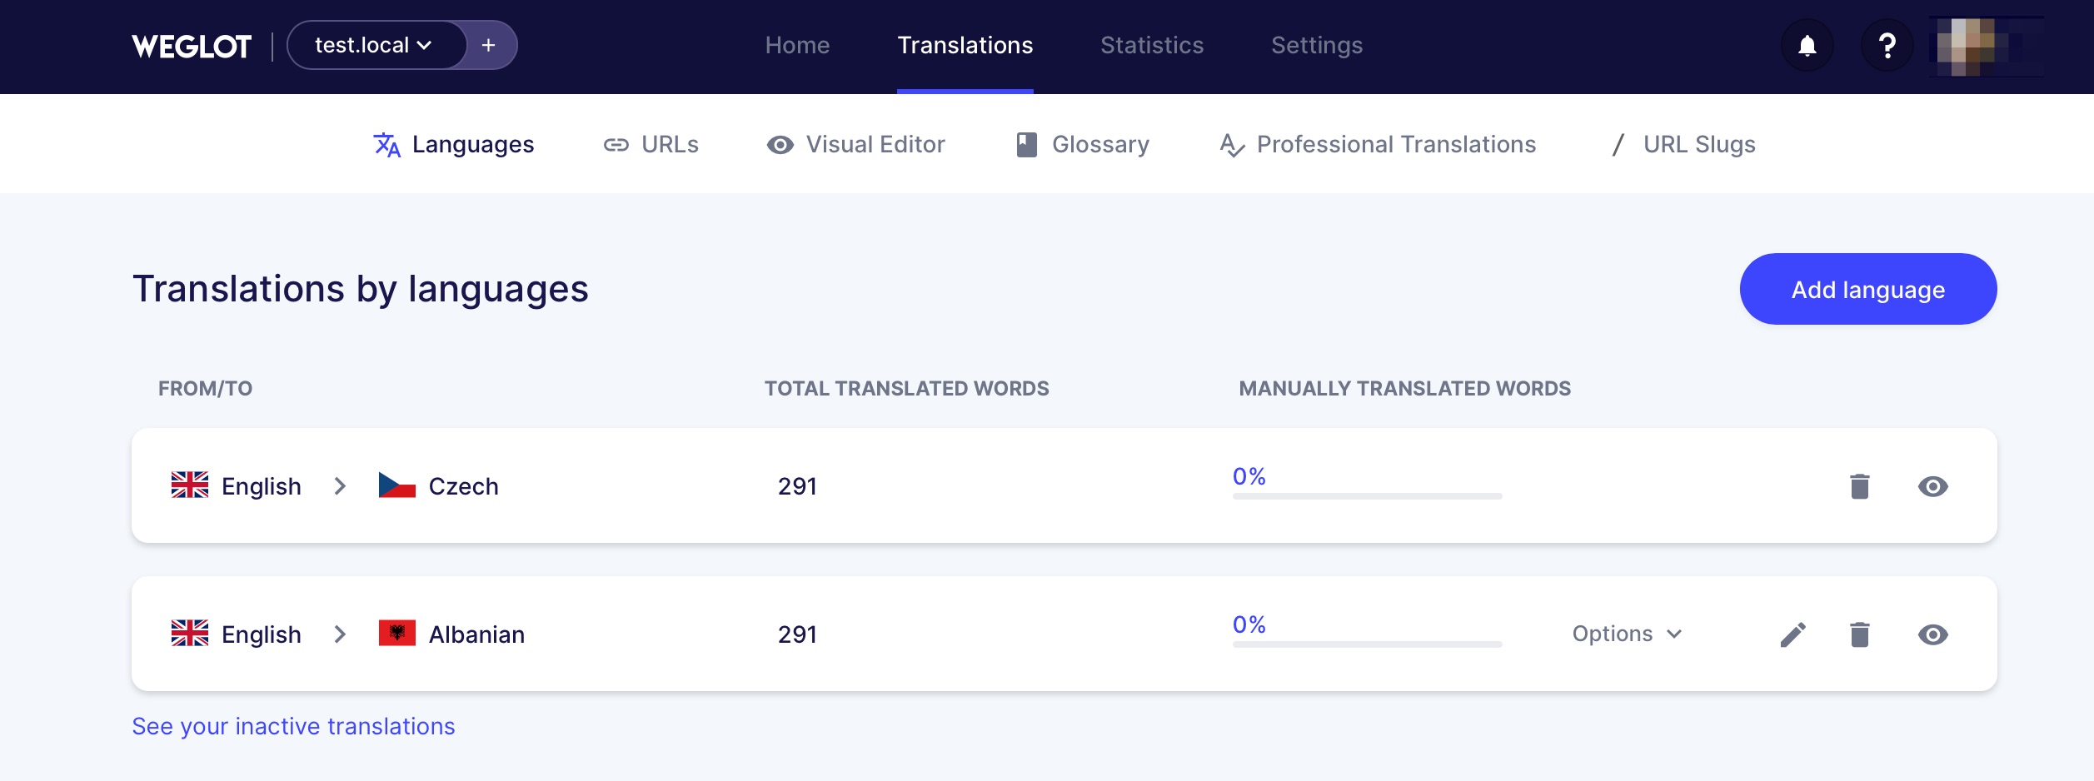Viewport: 2094px width, 781px height.
Task: Delete the English to Albanian translation
Action: [1860, 634]
